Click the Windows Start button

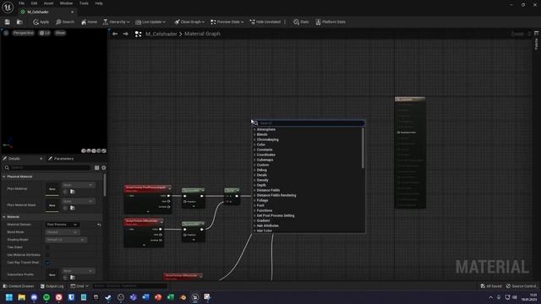(9, 297)
